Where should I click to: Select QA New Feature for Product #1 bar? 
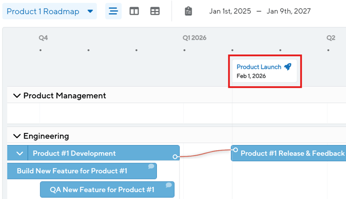click(107, 189)
